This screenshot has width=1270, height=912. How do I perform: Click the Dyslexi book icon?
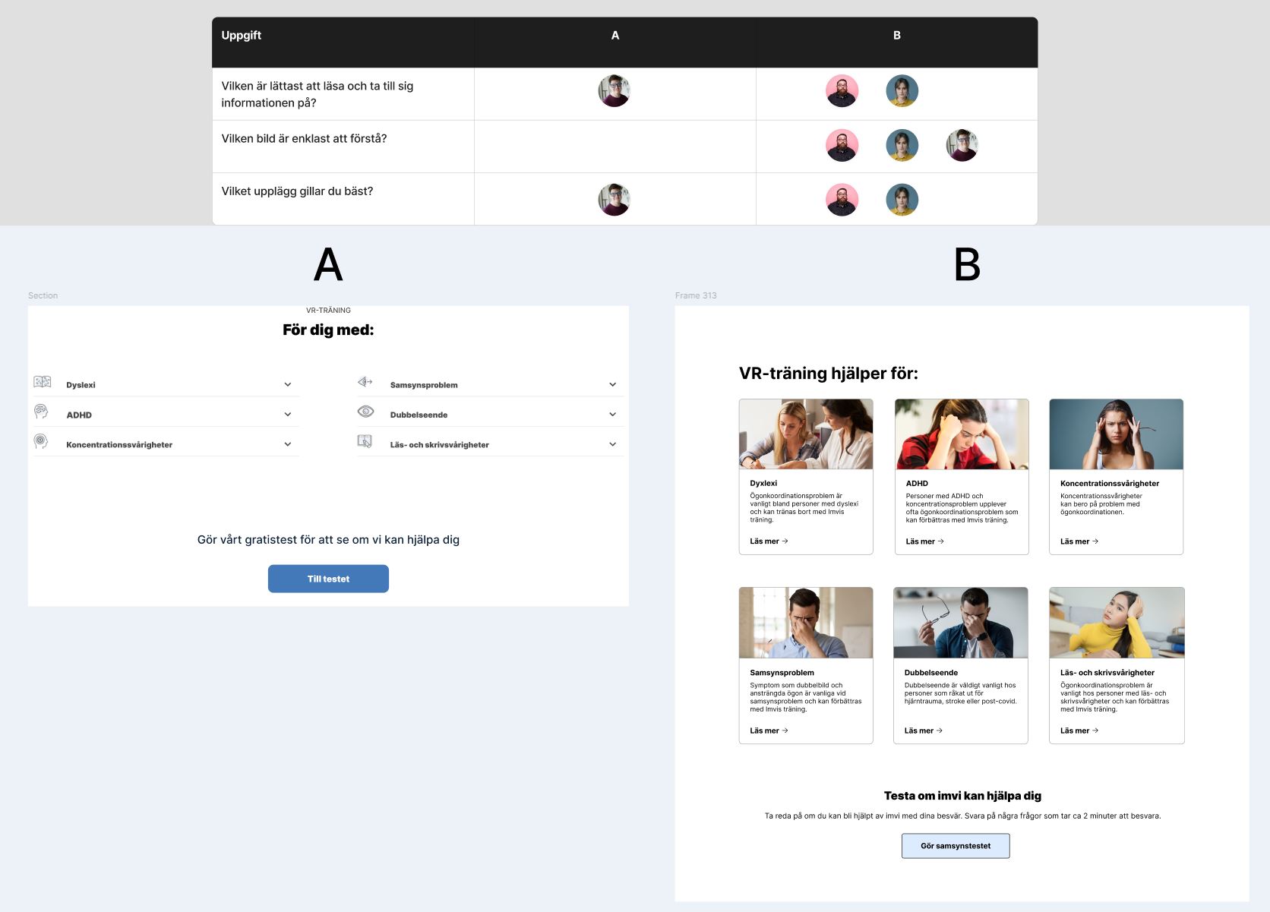pyautogui.click(x=43, y=382)
